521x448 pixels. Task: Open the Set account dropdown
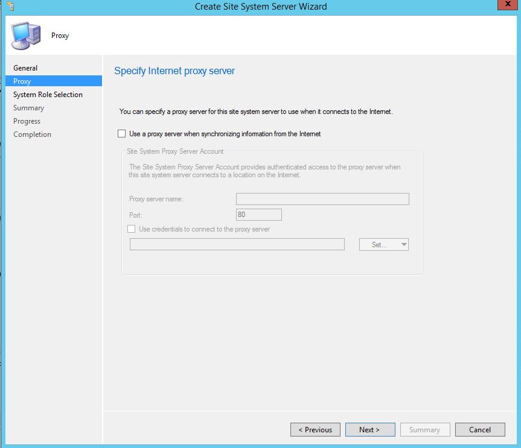tap(383, 244)
